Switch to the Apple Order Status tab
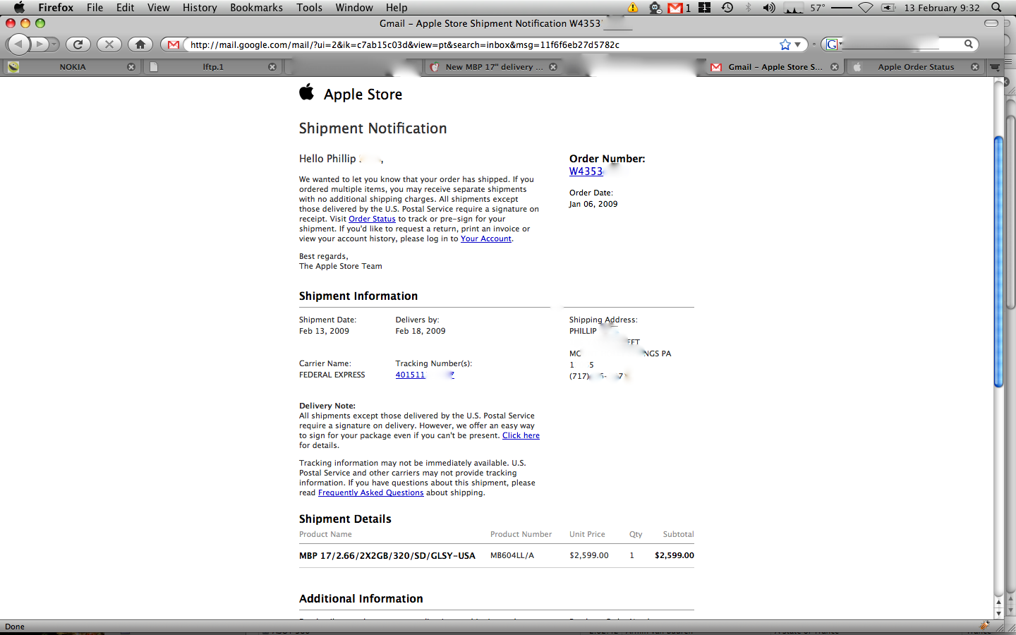This screenshot has height=635, width=1016. [x=916, y=67]
